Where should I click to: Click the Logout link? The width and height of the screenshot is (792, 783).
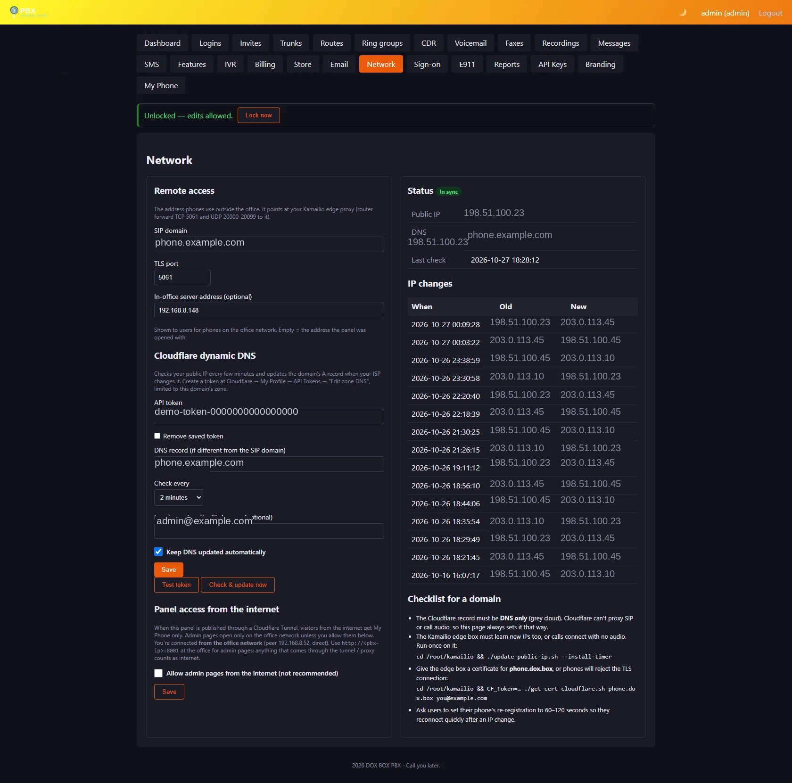point(770,13)
